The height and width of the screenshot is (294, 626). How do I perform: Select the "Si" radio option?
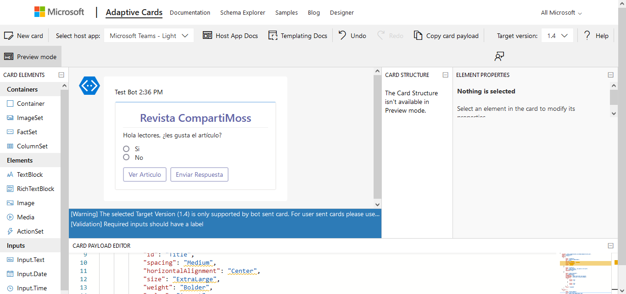(126, 149)
